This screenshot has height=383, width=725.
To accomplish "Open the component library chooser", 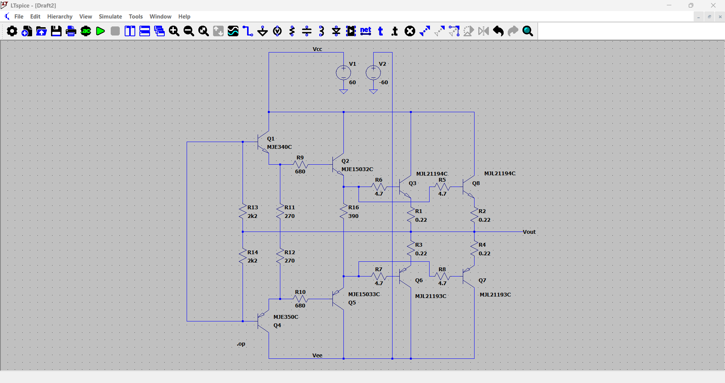I will (351, 31).
